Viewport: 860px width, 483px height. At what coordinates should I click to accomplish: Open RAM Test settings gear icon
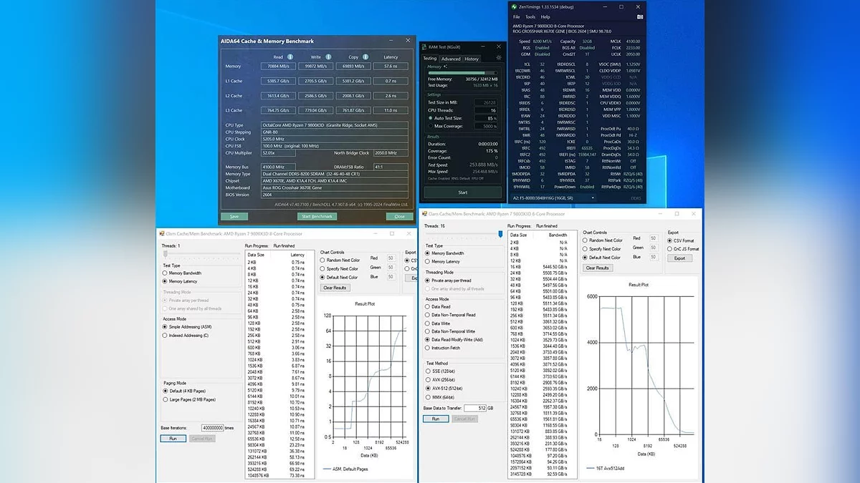click(499, 58)
